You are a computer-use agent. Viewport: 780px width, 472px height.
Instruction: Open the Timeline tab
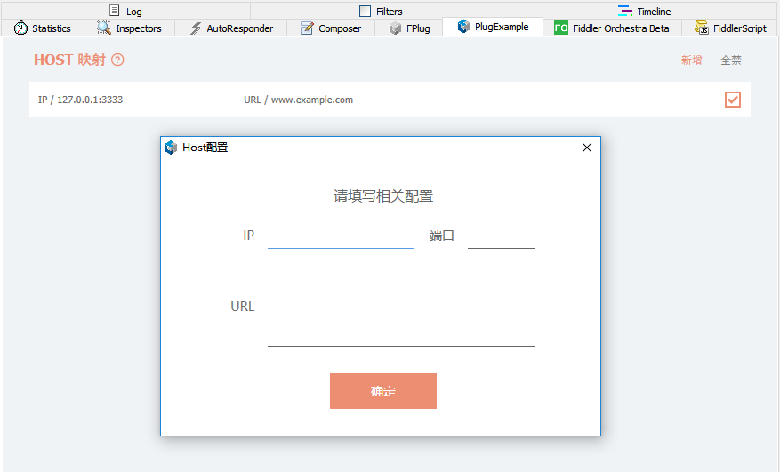coord(644,11)
